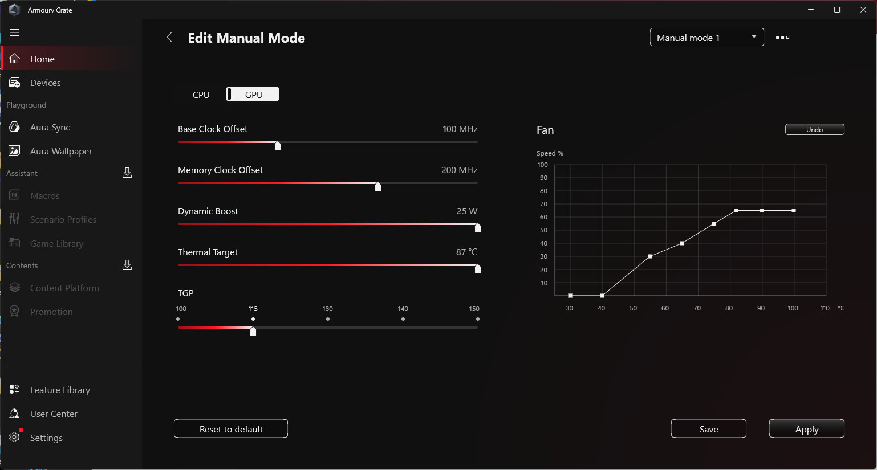877x470 pixels.
Task: Click the Assistant section download arrow
Action: click(x=127, y=173)
